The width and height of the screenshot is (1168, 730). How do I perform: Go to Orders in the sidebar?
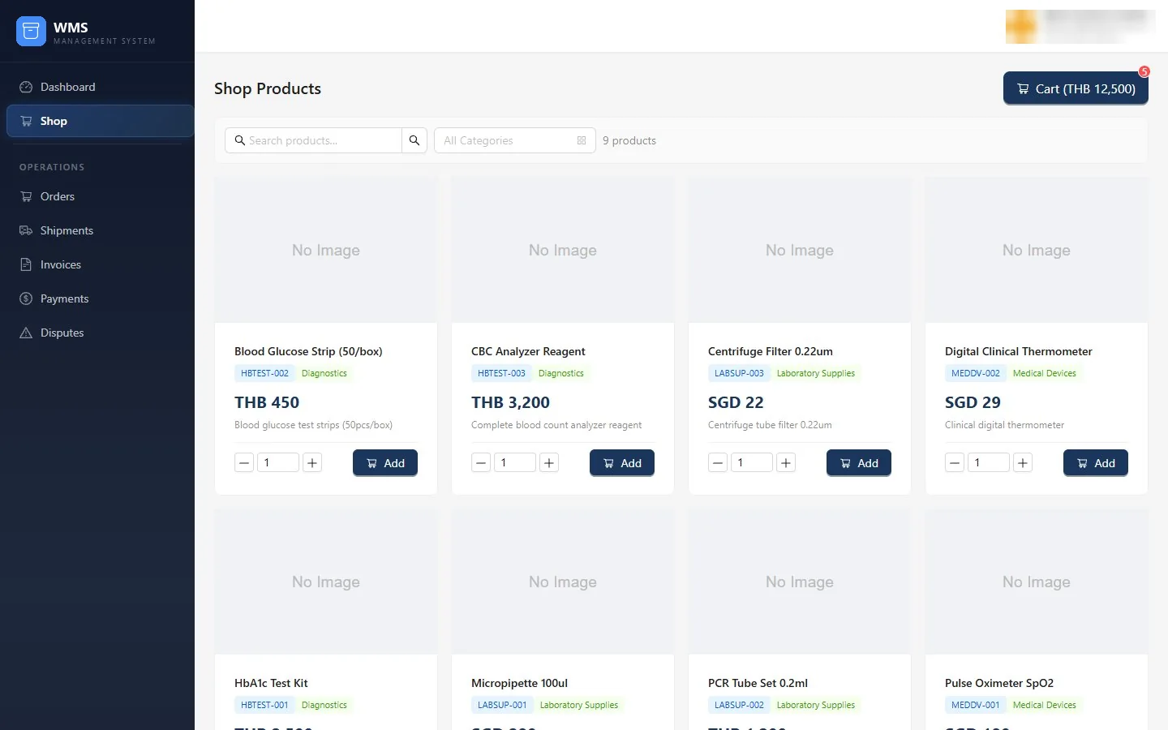point(100,196)
